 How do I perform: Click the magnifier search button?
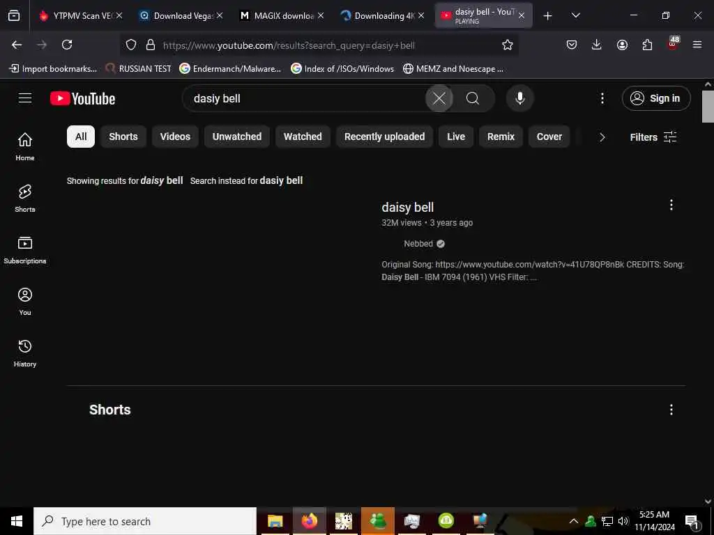pyautogui.click(x=473, y=98)
